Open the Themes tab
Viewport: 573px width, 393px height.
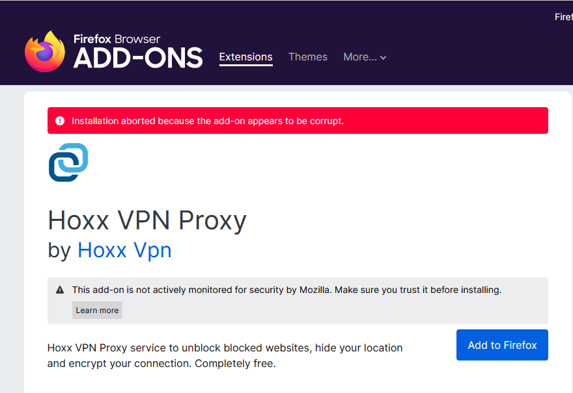coord(308,57)
